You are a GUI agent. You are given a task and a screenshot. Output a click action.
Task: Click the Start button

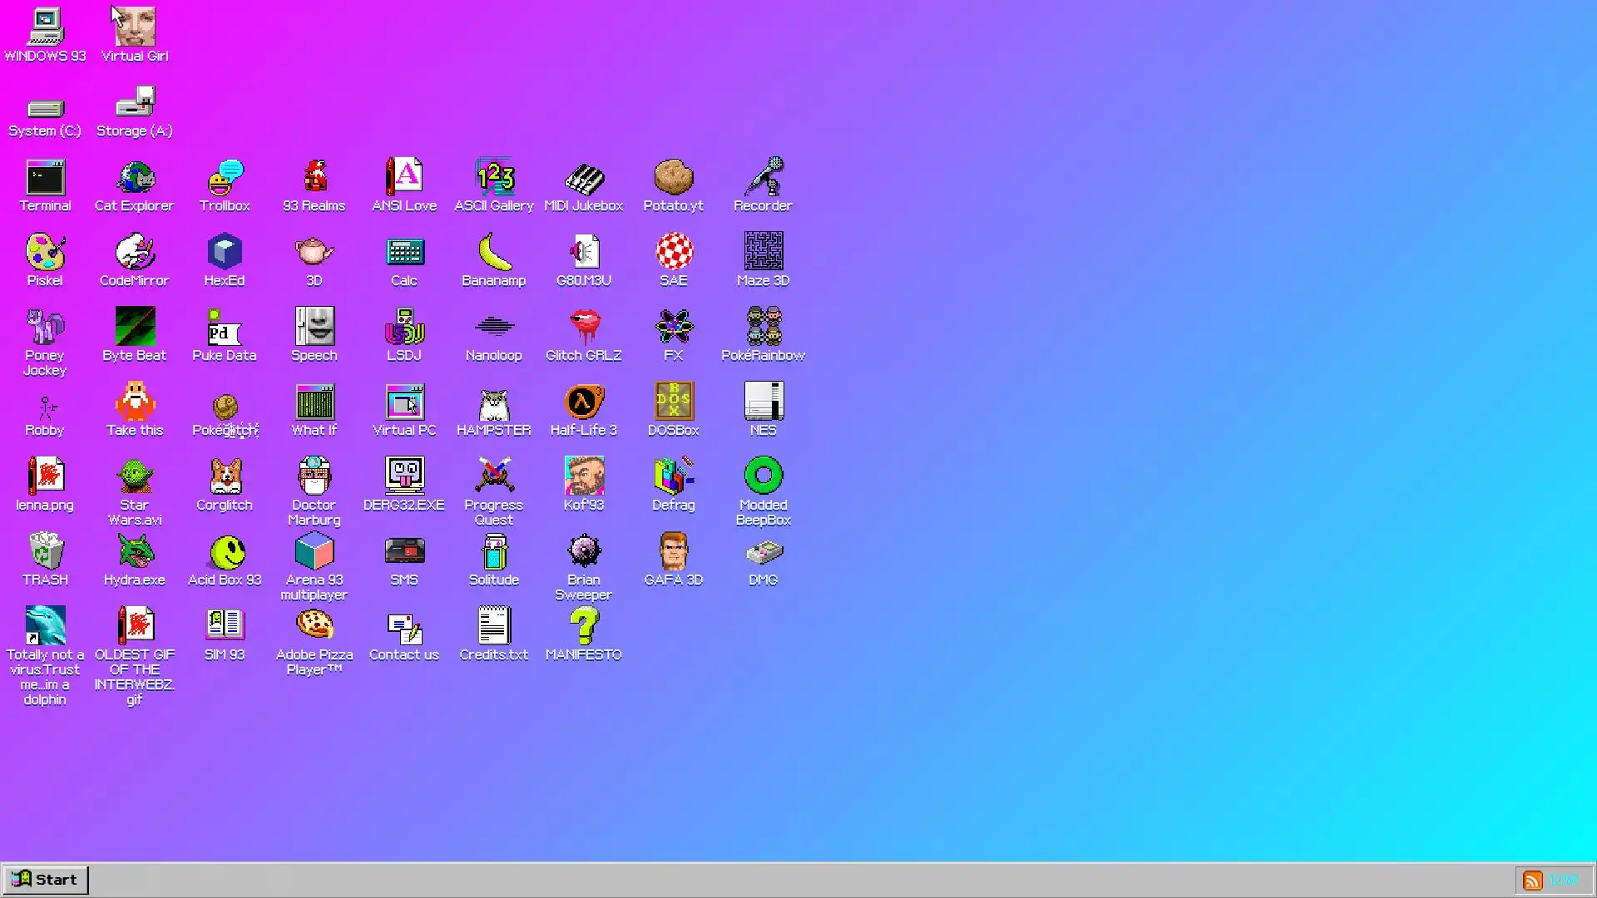coord(45,880)
